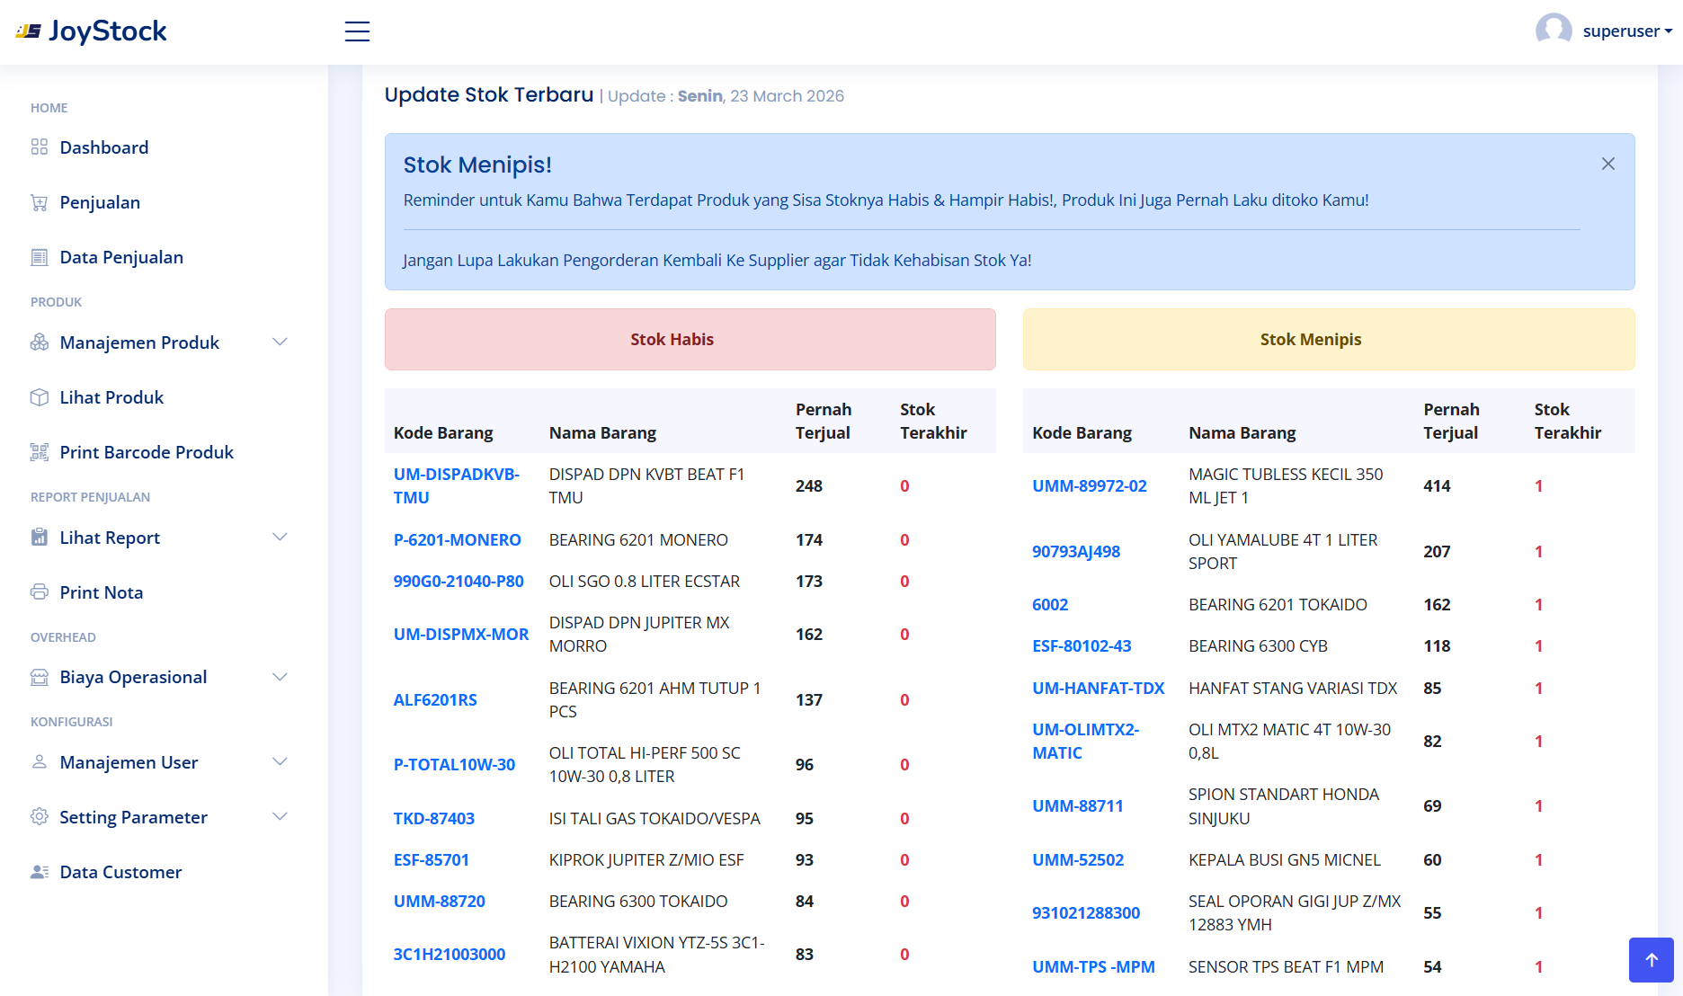Open product link ESF-85701

[x=432, y=860]
